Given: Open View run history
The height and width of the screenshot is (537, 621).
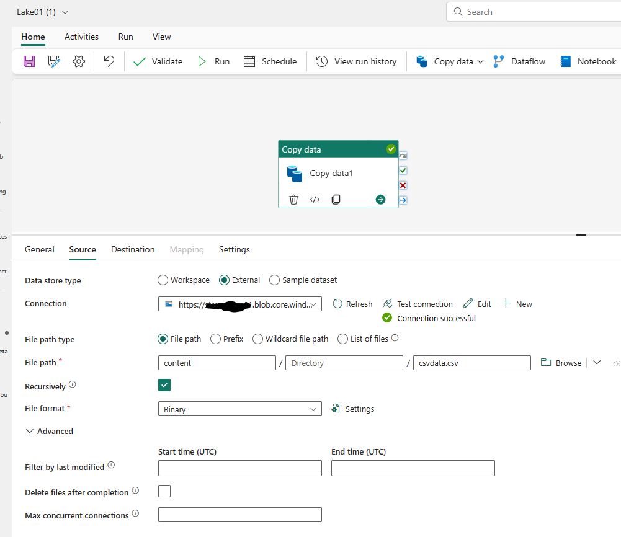Looking at the screenshot, I should click(x=356, y=61).
